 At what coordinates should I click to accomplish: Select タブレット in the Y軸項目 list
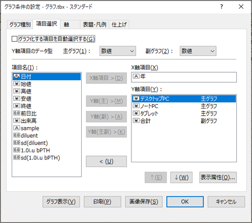point(184,113)
